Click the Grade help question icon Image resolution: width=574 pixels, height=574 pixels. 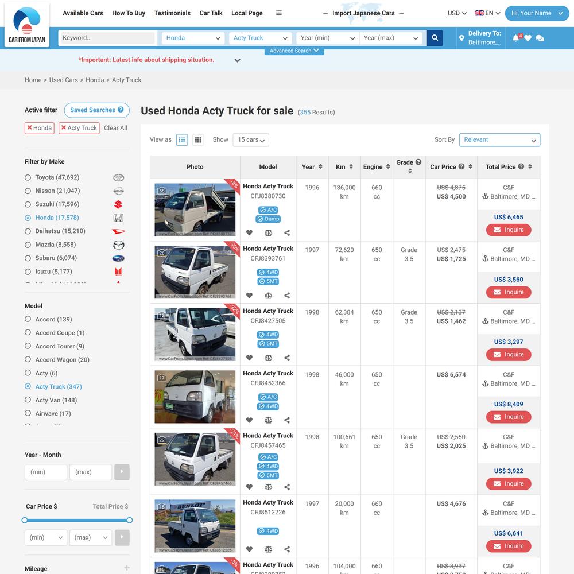pyautogui.click(x=418, y=162)
